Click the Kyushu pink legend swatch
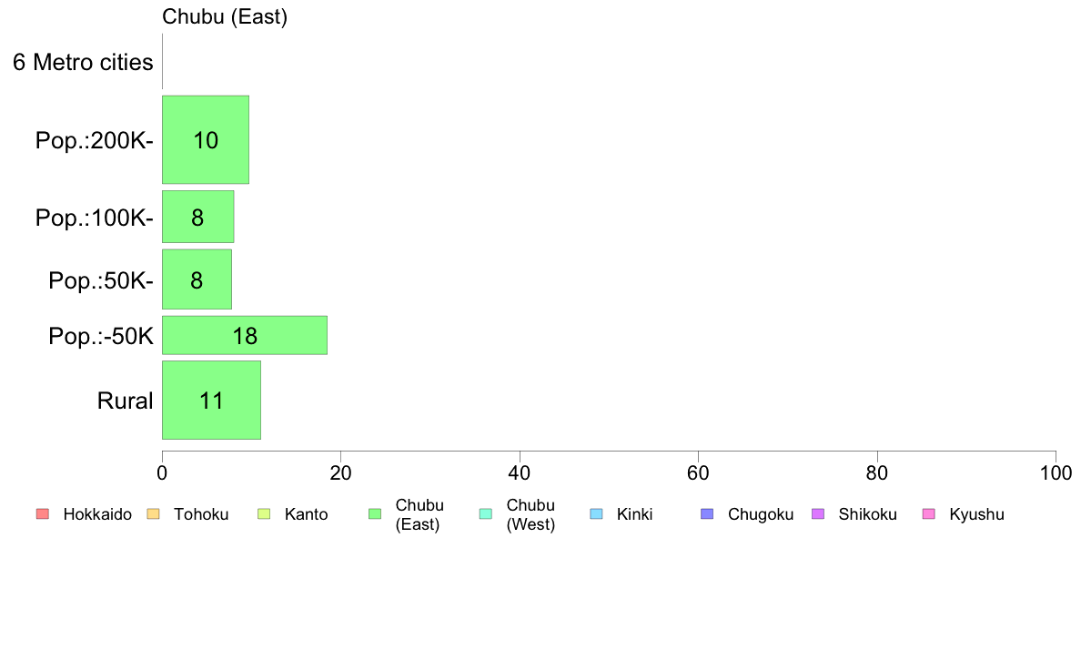This screenshot has width=1081, height=670. pos(929,514)
